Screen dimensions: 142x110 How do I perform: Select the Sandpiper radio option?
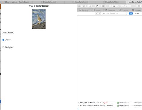tap(3, 47)
